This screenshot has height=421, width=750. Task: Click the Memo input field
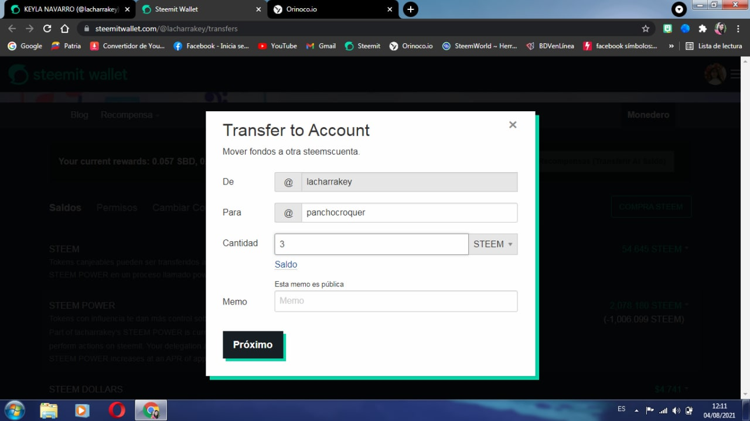396,301
